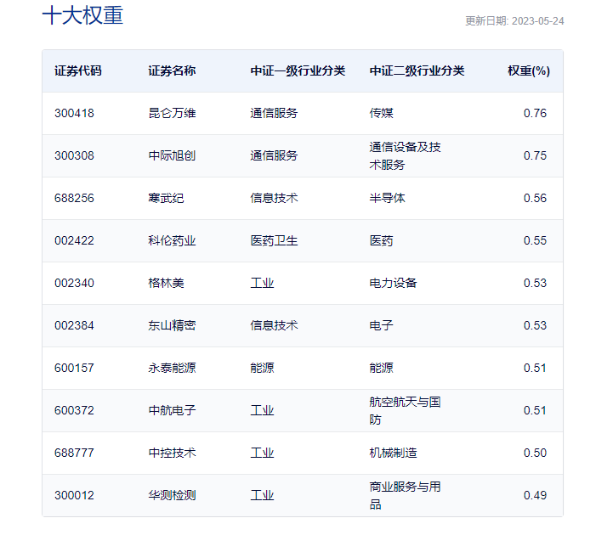Click 信息技术 in the 东山精密 row

[x=274, y=326]
